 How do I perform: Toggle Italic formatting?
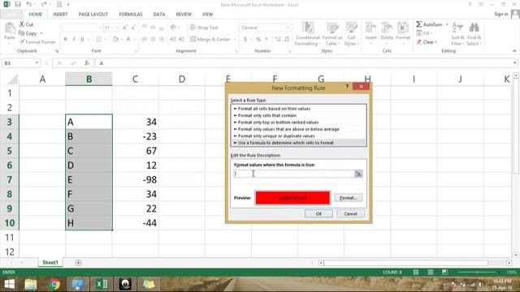click(x=74, y=39)
